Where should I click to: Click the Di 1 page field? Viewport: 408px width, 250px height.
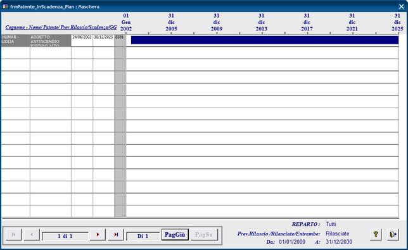(143, 236)
